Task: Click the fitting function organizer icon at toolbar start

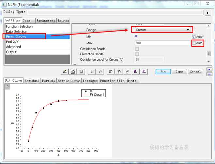Action: [x=65, y=72]
